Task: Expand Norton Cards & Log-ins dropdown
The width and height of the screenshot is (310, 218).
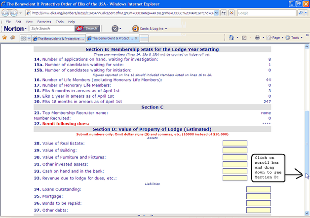Action: pyautogui.click(x=152, y=29)
